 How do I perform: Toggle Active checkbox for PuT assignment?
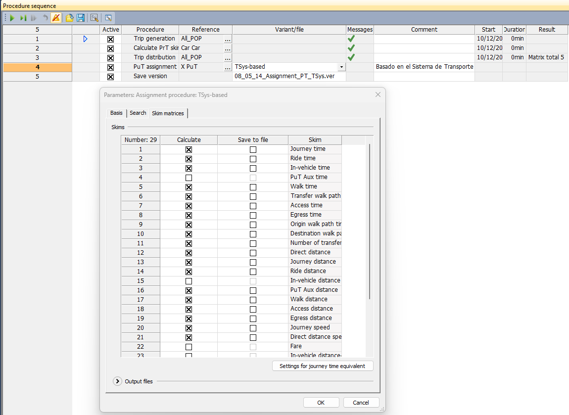point(111,67)
